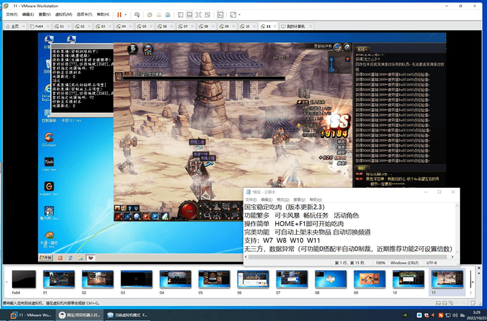
Task: Pause the VM using the orange pause icon
Action: click(119, 15)
